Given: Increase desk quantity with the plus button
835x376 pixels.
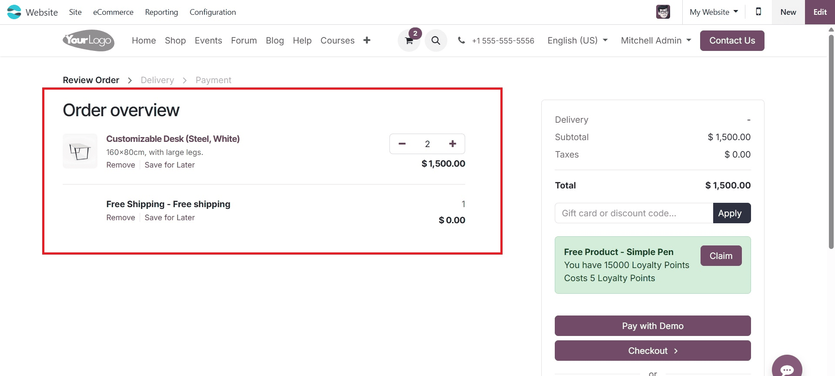Looking at the screenshot, I should pos(453,144).
